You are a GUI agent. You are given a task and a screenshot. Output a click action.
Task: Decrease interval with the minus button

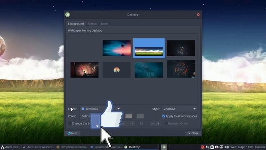(153, 123)
